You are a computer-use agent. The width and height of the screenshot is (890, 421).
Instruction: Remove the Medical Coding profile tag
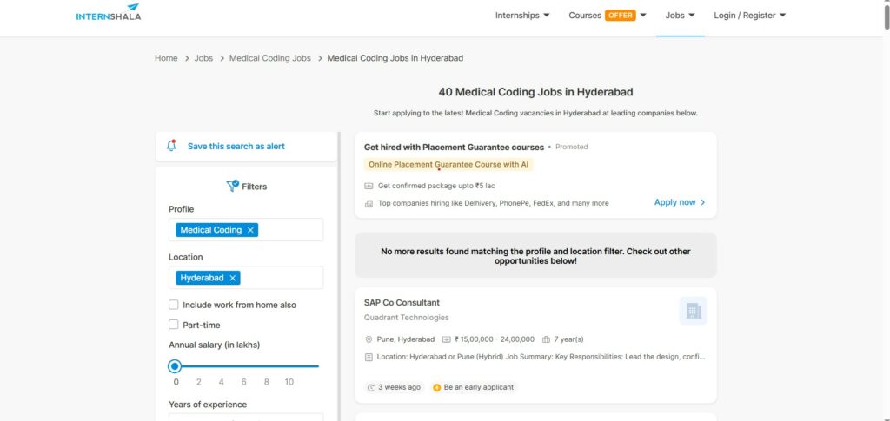point(250,230)
